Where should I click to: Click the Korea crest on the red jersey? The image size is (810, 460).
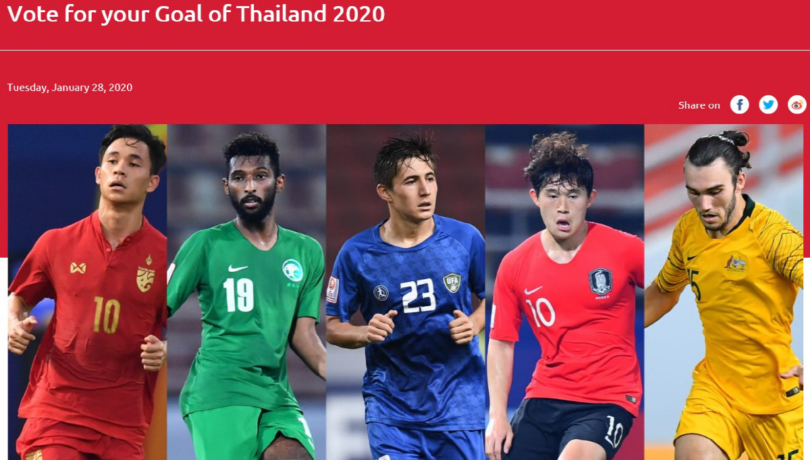tap(600, 282)
